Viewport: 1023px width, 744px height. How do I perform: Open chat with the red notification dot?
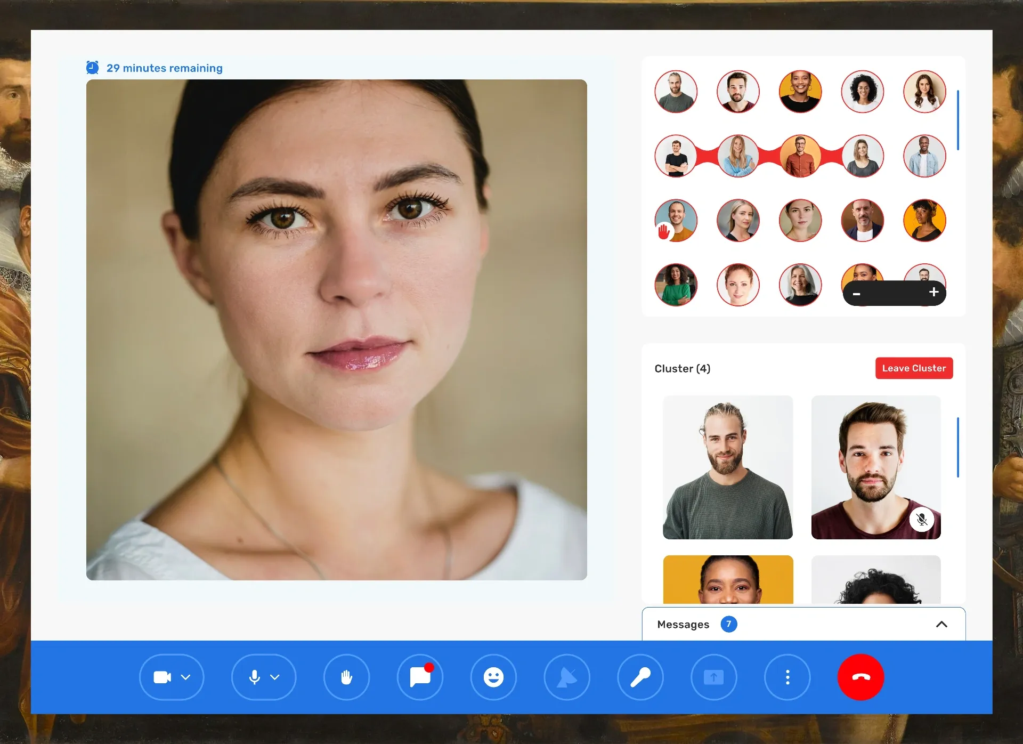[420, 677]
